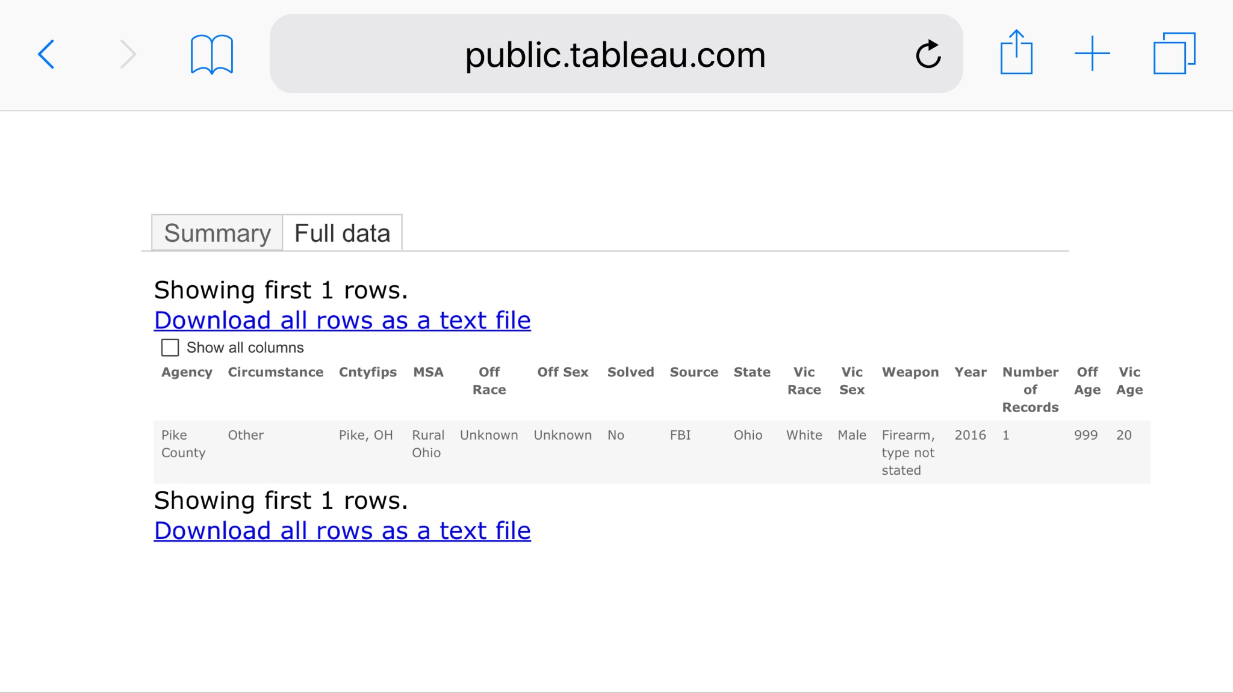Click the Solved column header

pyautogui.click(x=630, y=372)
